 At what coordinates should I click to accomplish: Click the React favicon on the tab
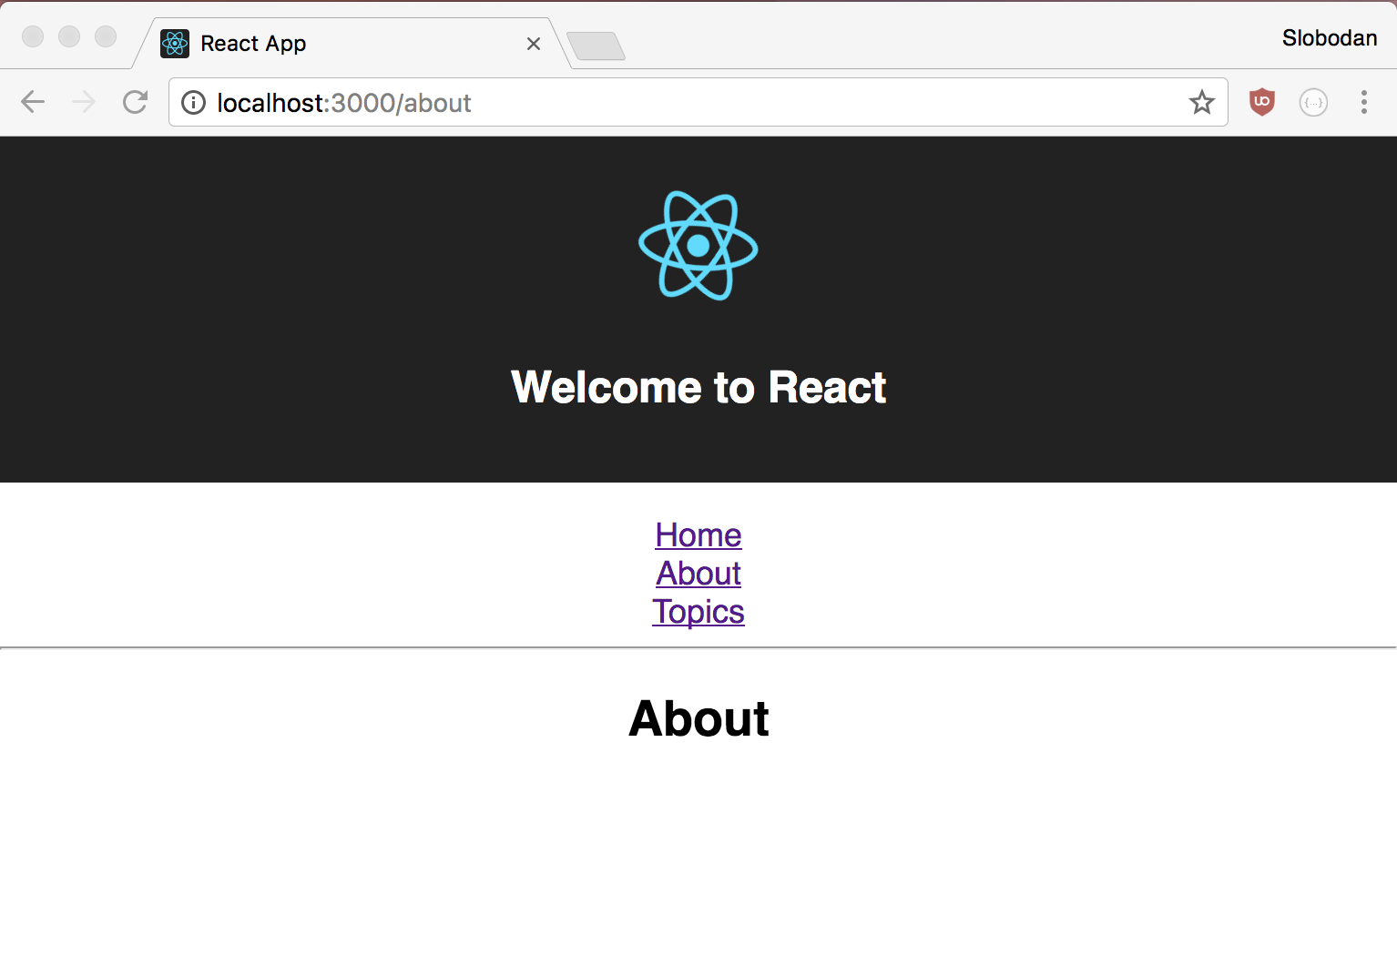point(175,44)
